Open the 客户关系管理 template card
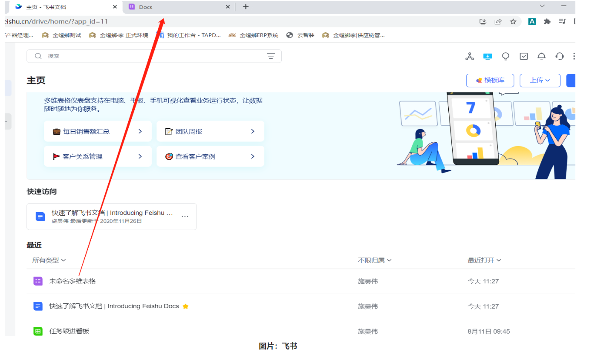Viewport: 592px width, 355px height. click(98, 156)
